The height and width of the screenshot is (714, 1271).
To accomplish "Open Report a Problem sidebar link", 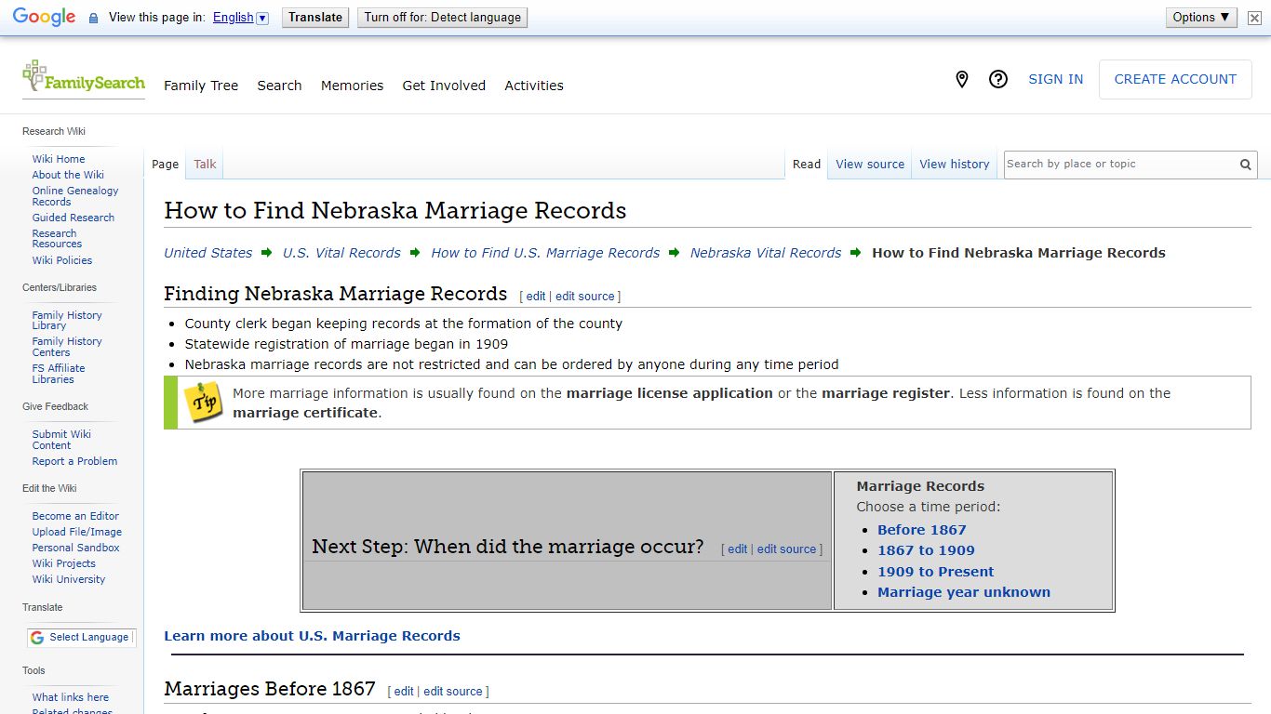I will 74,461.
